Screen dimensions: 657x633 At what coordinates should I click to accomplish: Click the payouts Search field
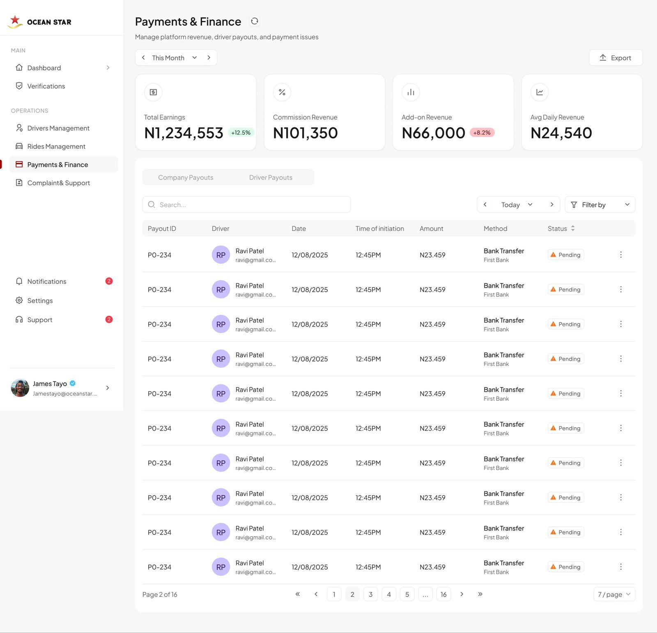click(x=246, y=205)
